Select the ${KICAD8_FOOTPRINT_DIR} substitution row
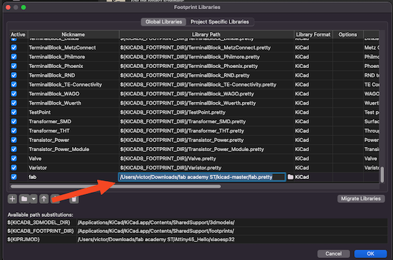The width and height of the screenshot is (393, 260). (197, 231)
